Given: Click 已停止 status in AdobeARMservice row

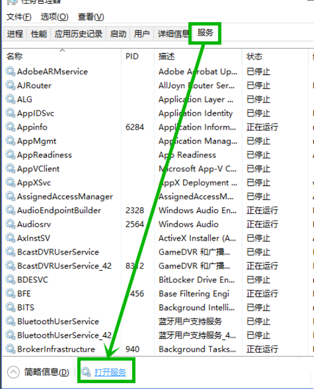Looking at the screenshot, I should tap(258, 71).
